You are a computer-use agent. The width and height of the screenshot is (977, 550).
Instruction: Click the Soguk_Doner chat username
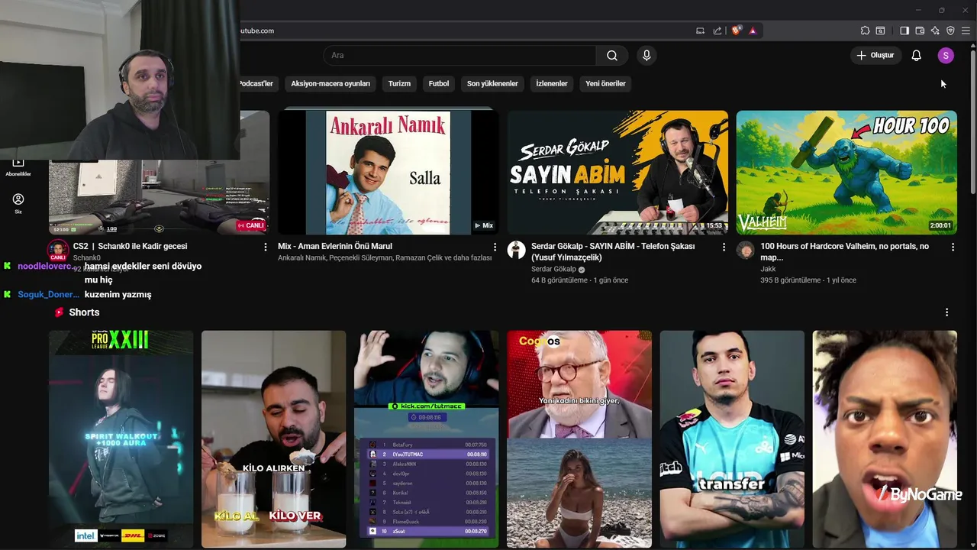click(x=48, y=294)
